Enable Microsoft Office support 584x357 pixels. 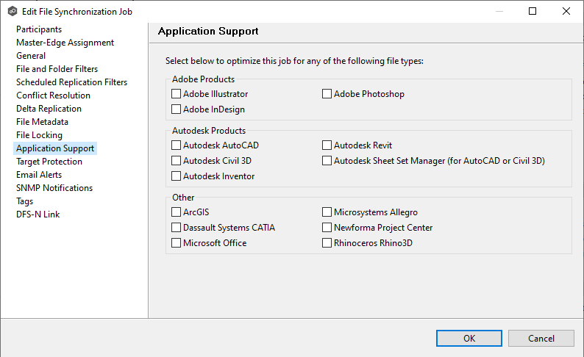[x=177, y=243]
